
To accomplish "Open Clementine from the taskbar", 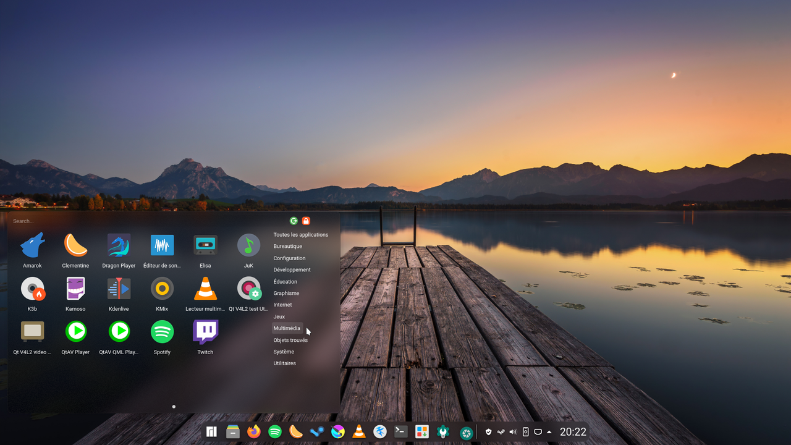I will point(296,432).
